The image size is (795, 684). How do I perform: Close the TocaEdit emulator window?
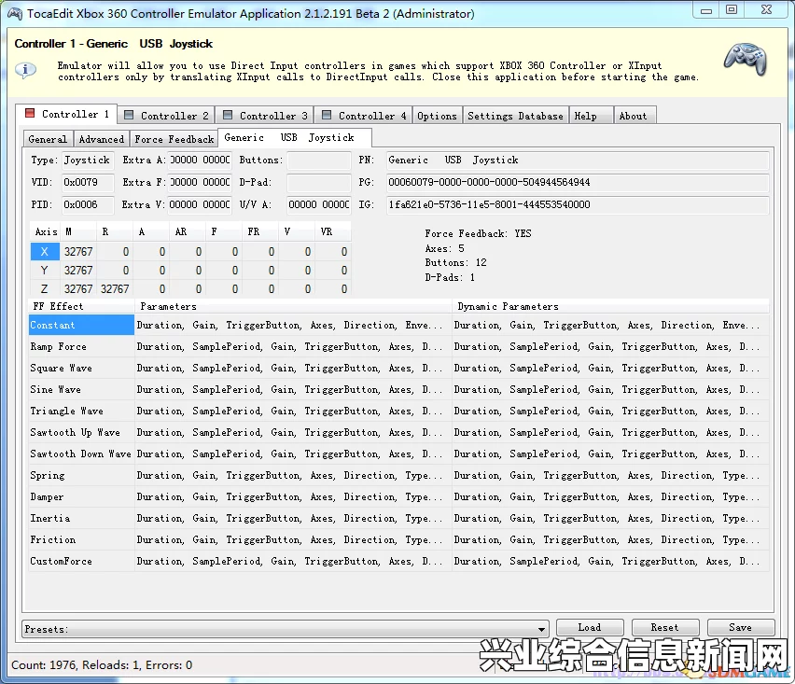click(767, 10)
